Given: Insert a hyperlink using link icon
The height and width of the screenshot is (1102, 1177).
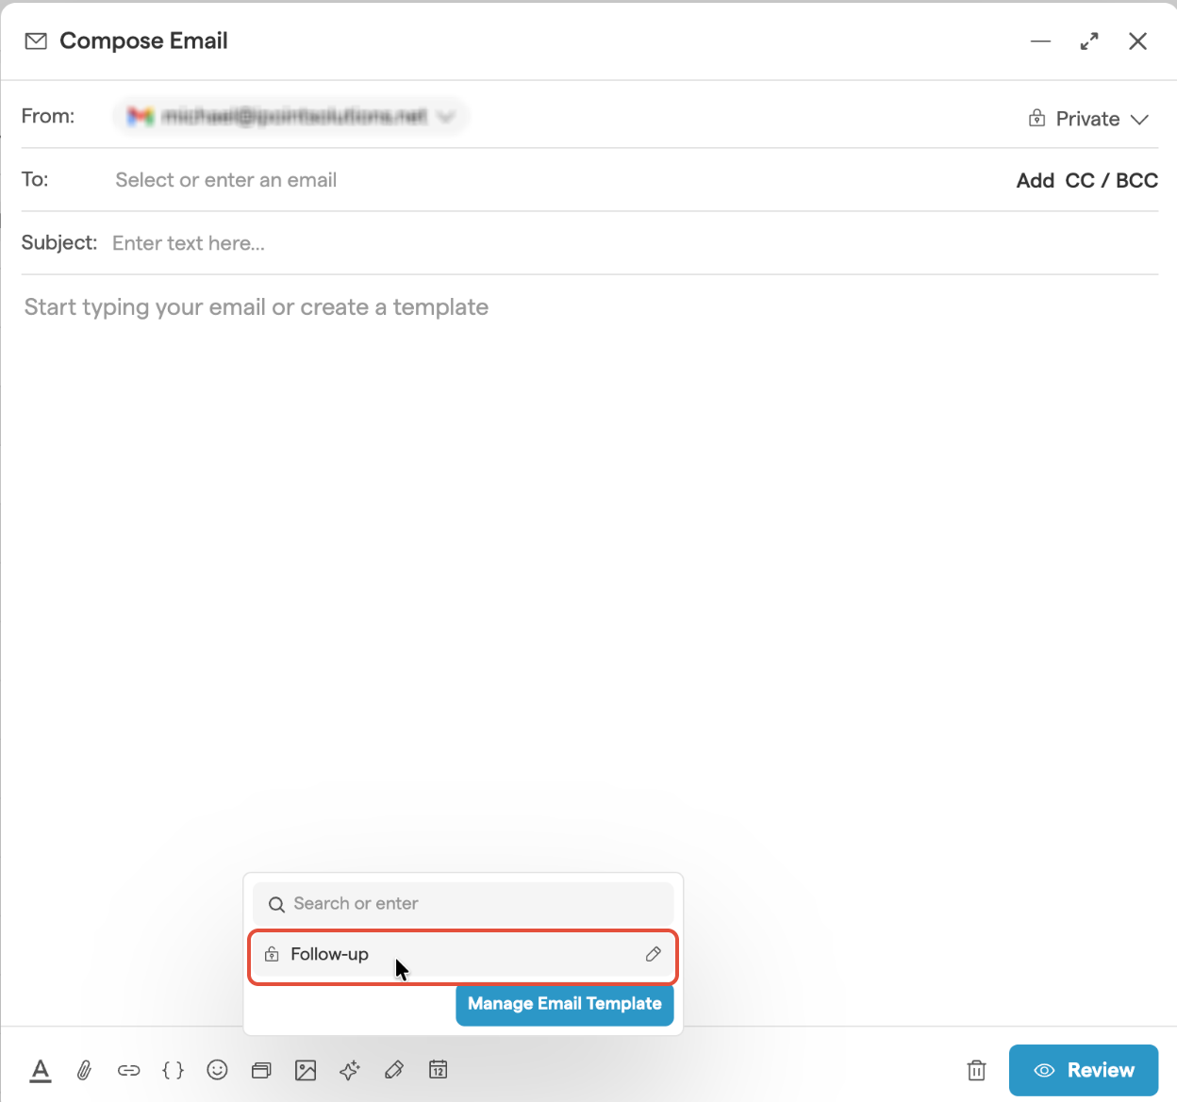Looking at the screenshot, I should click(129, 1070).
